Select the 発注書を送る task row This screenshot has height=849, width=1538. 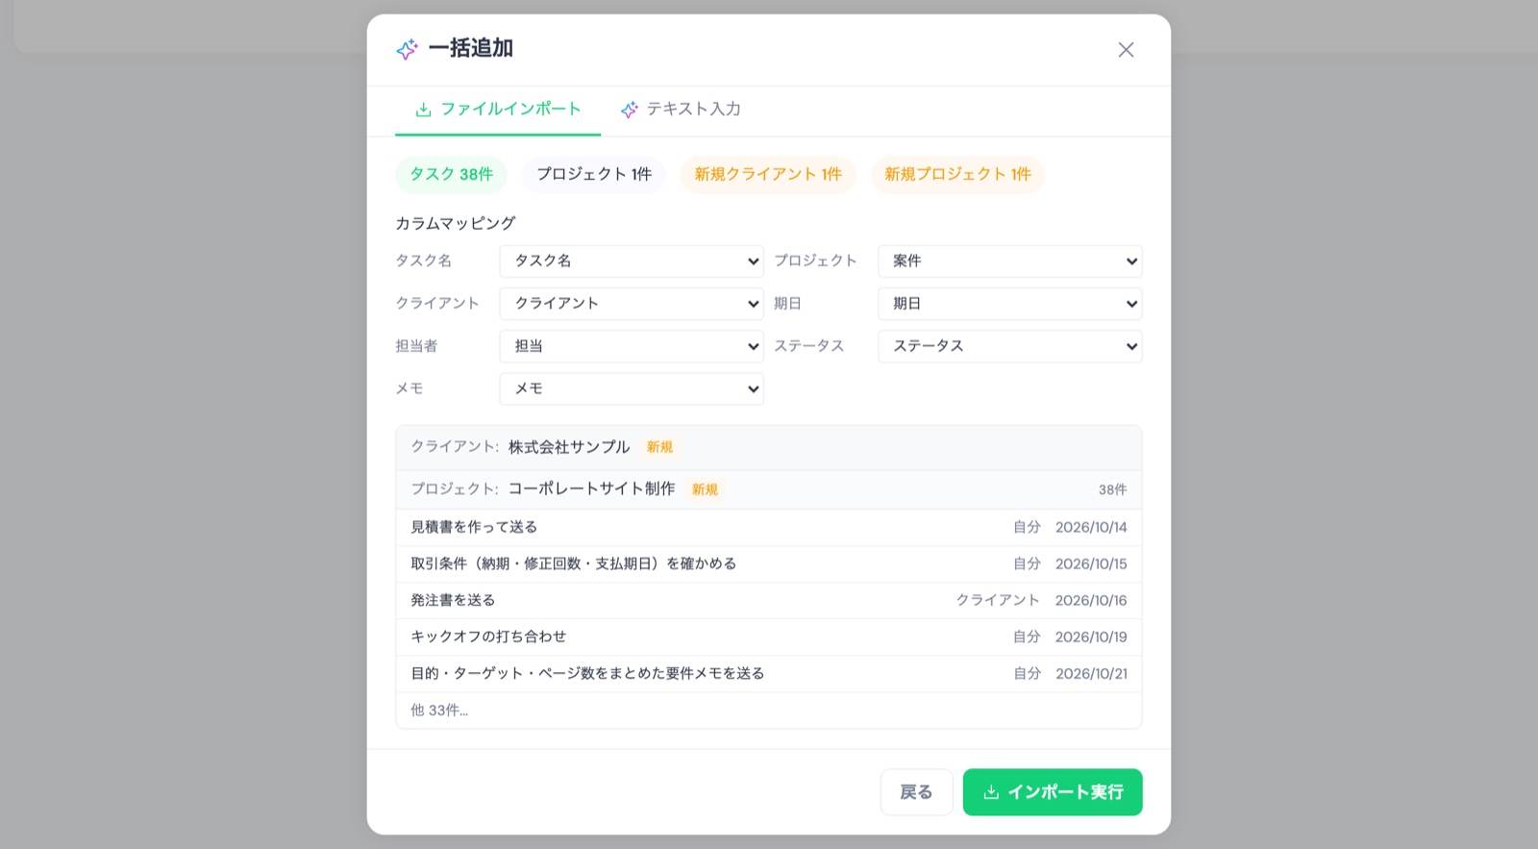click(x=769, y=600)
